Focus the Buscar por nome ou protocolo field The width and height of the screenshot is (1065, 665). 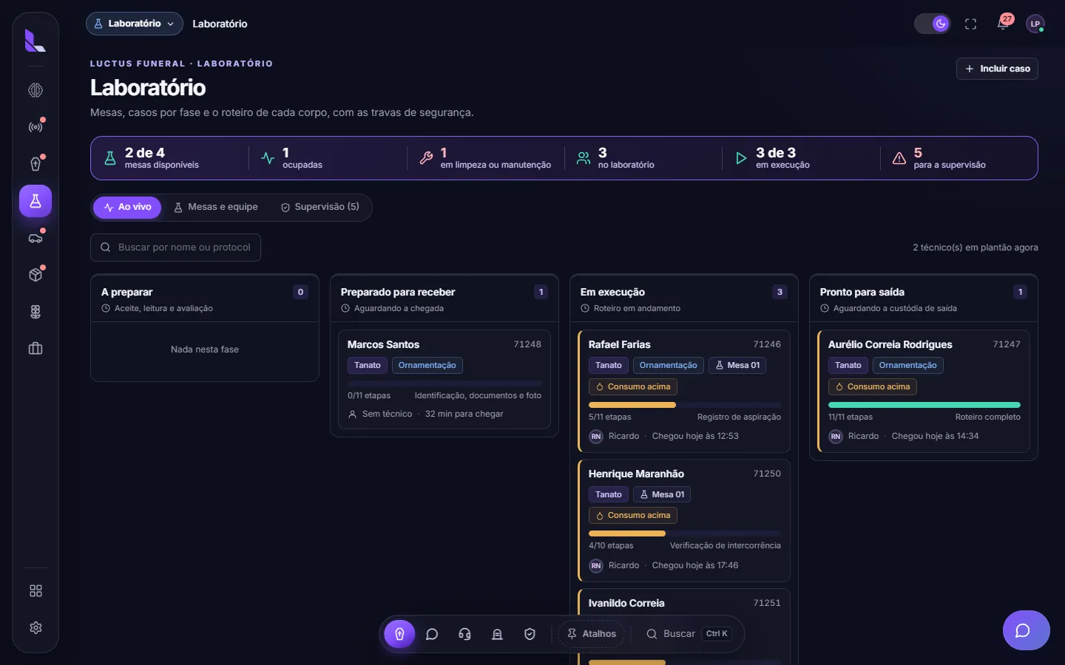click(175, 248)
